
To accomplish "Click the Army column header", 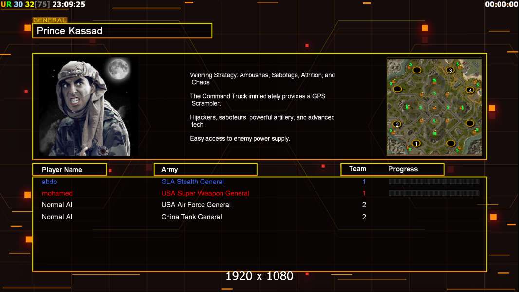I will [205, 169].
